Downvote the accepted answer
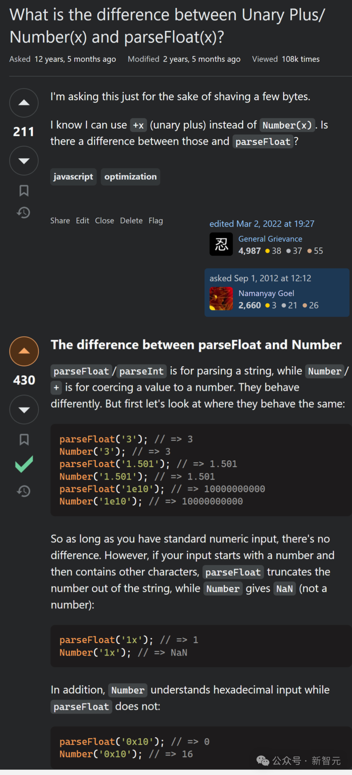Image resolution: width=352 pixels, height=775 pixels. pos(24,410)
